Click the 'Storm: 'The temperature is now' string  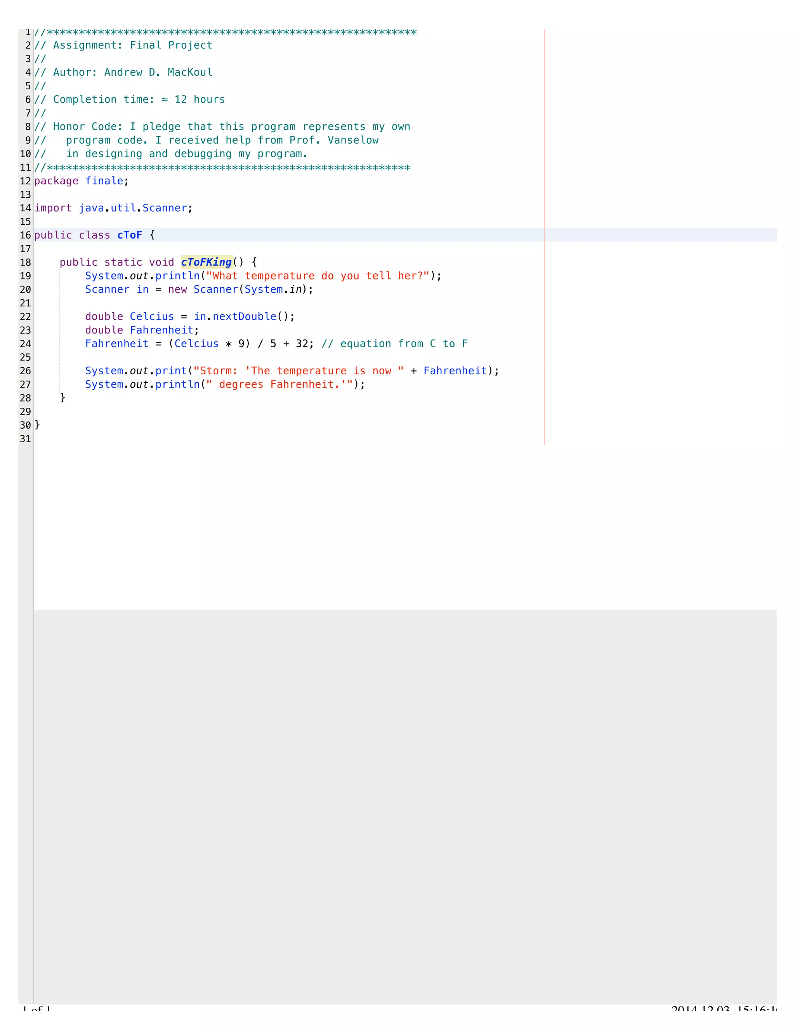[299, 371]
